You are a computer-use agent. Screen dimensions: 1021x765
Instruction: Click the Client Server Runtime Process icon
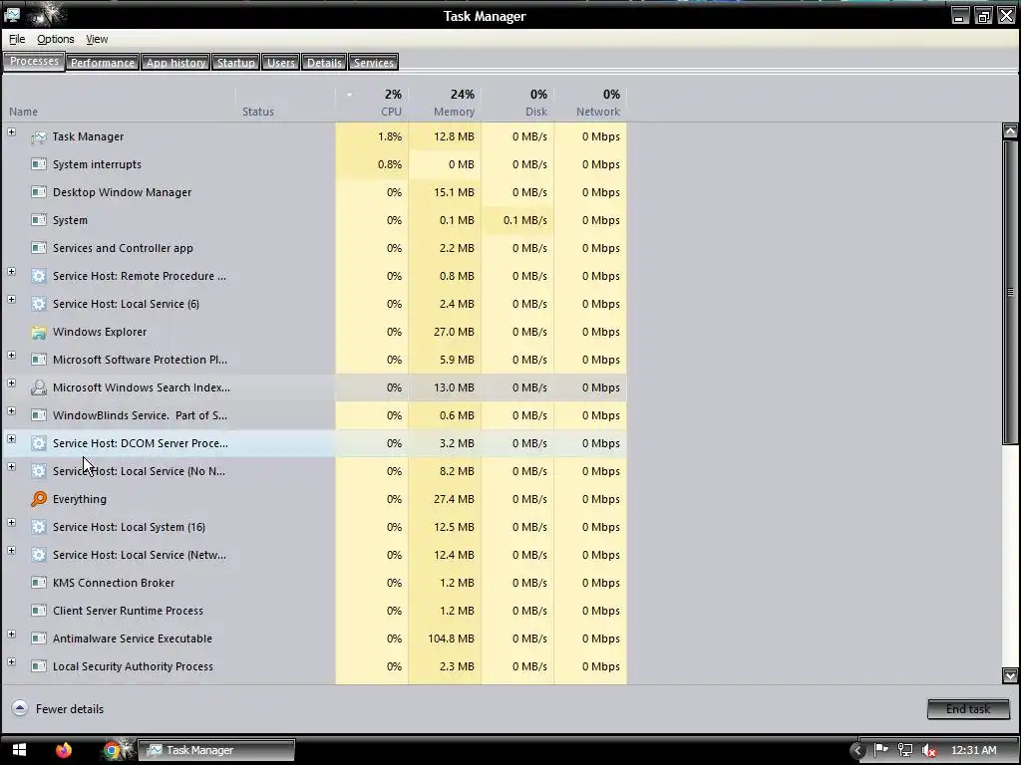[39, 611]
